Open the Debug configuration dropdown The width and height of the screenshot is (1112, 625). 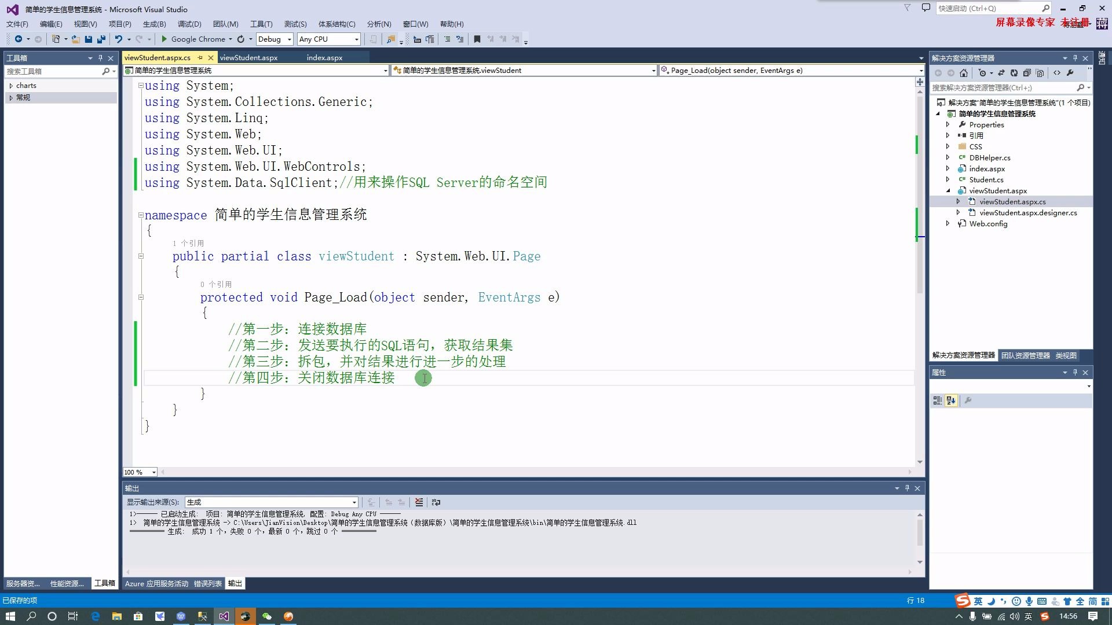pyautogui.click(x=289, y=39)
